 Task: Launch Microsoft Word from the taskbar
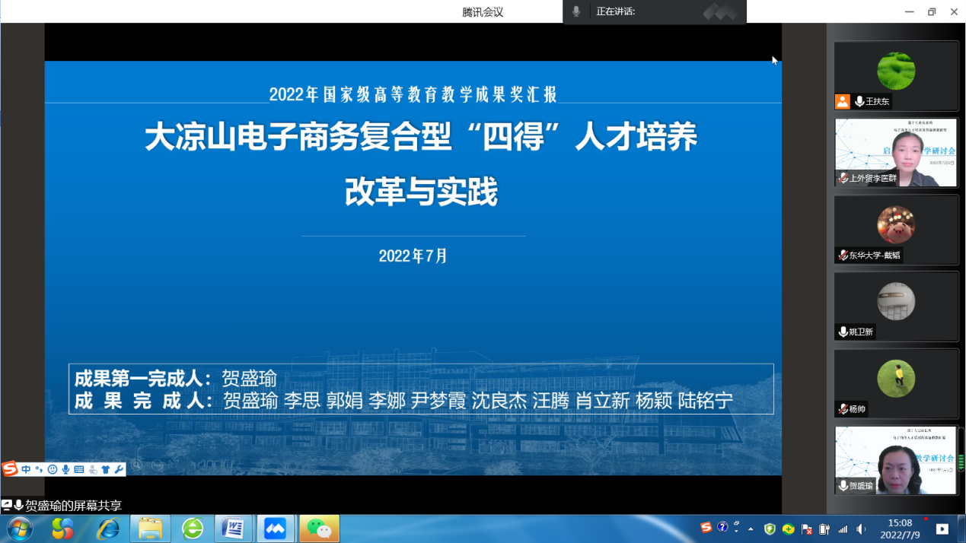coord(233,528)
